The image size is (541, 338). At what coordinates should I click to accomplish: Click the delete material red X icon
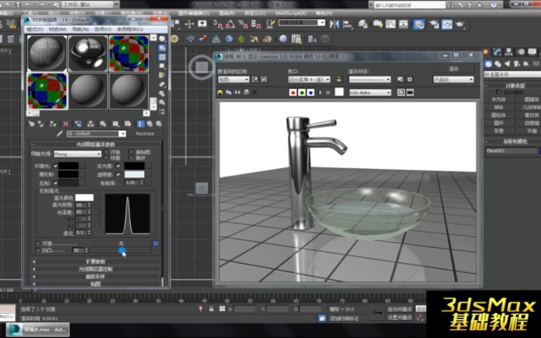coord(66,123)
